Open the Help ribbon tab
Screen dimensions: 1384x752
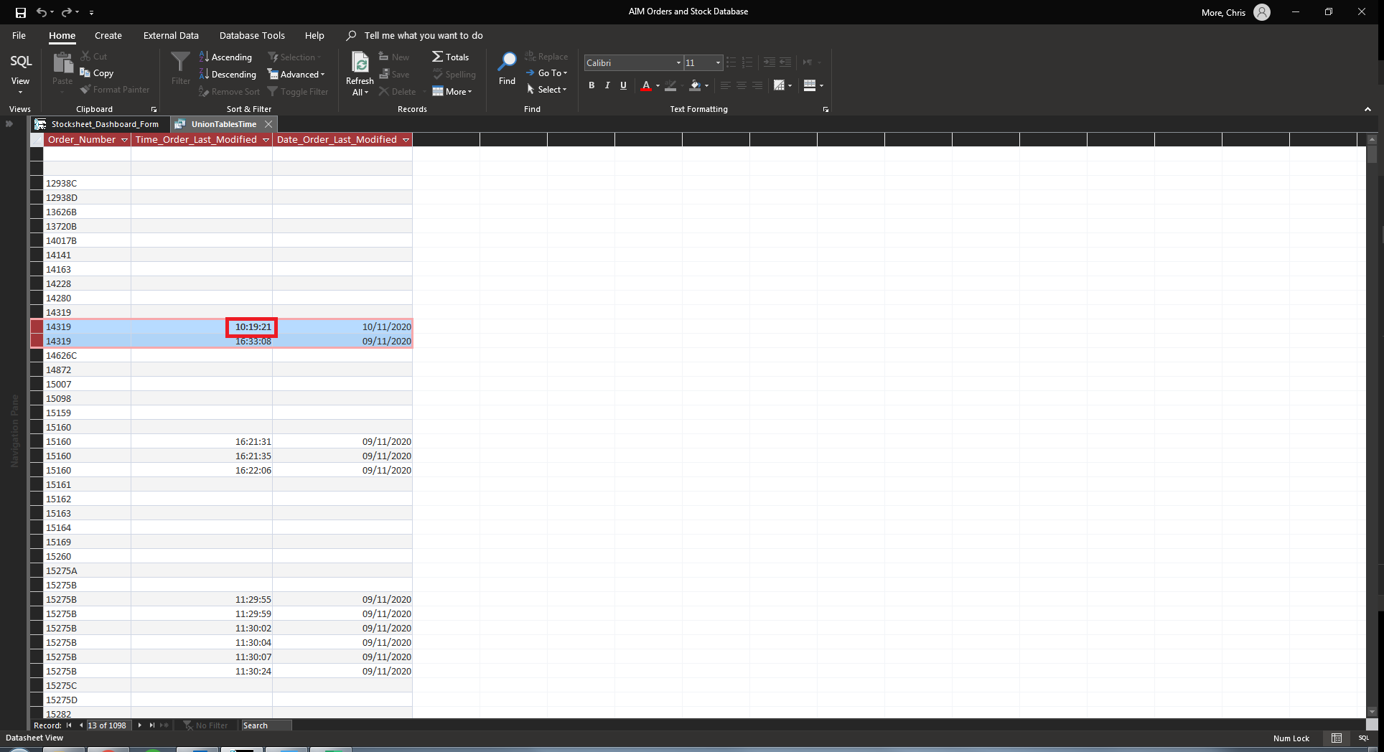[314, 35]
